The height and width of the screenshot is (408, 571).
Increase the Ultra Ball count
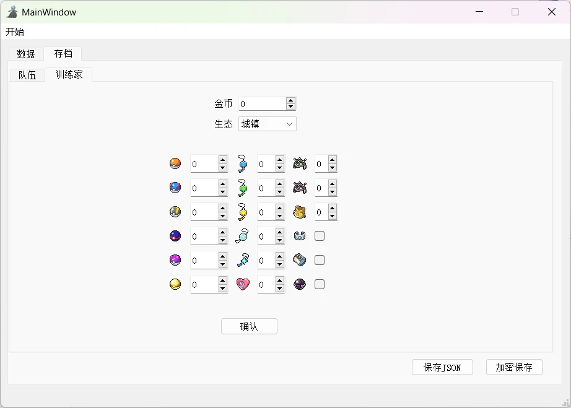[223, 208]
